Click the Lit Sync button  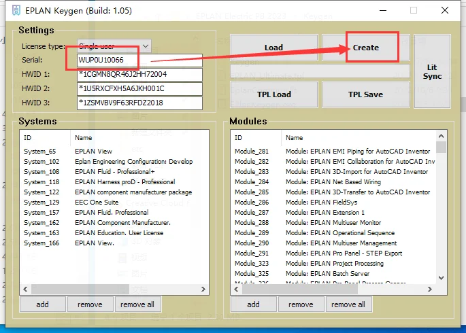click(432, 71)
